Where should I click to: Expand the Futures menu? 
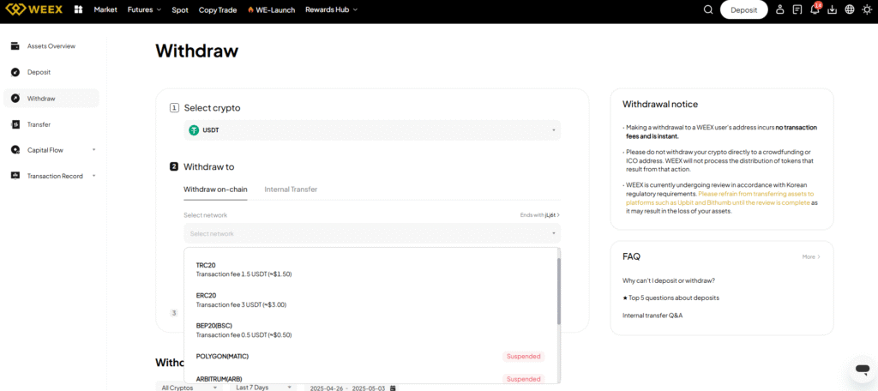pyautogui.click(x=144, y=10)
